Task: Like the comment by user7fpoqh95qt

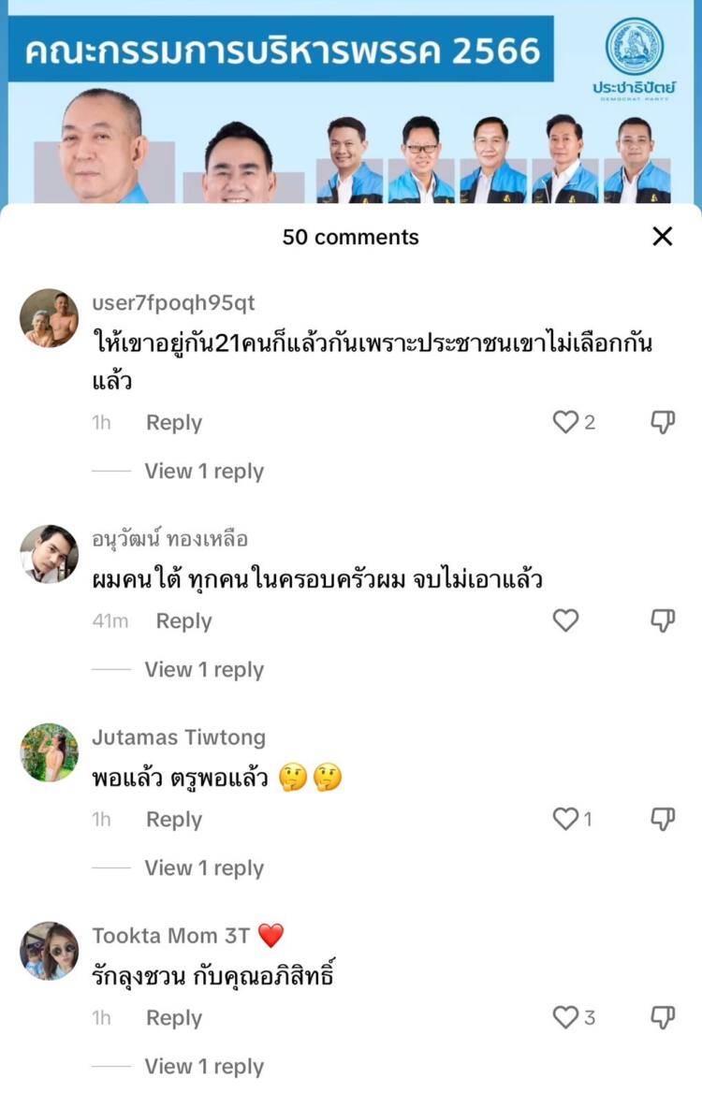Action: tap(565, 422)
